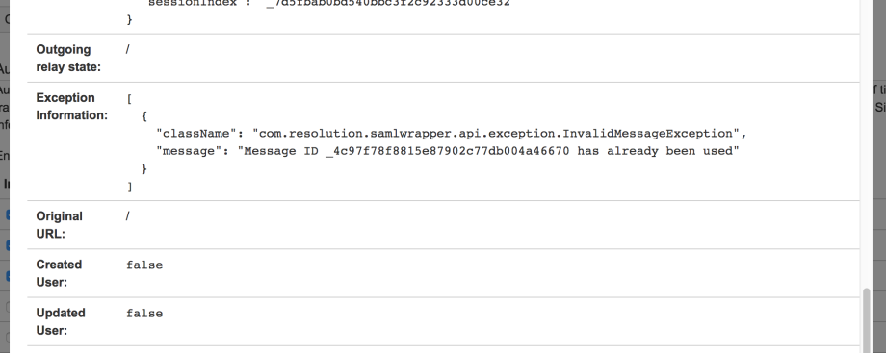The image size is (886, 353).
Task: Click the Outgoing relay state label
Action: 68,58
